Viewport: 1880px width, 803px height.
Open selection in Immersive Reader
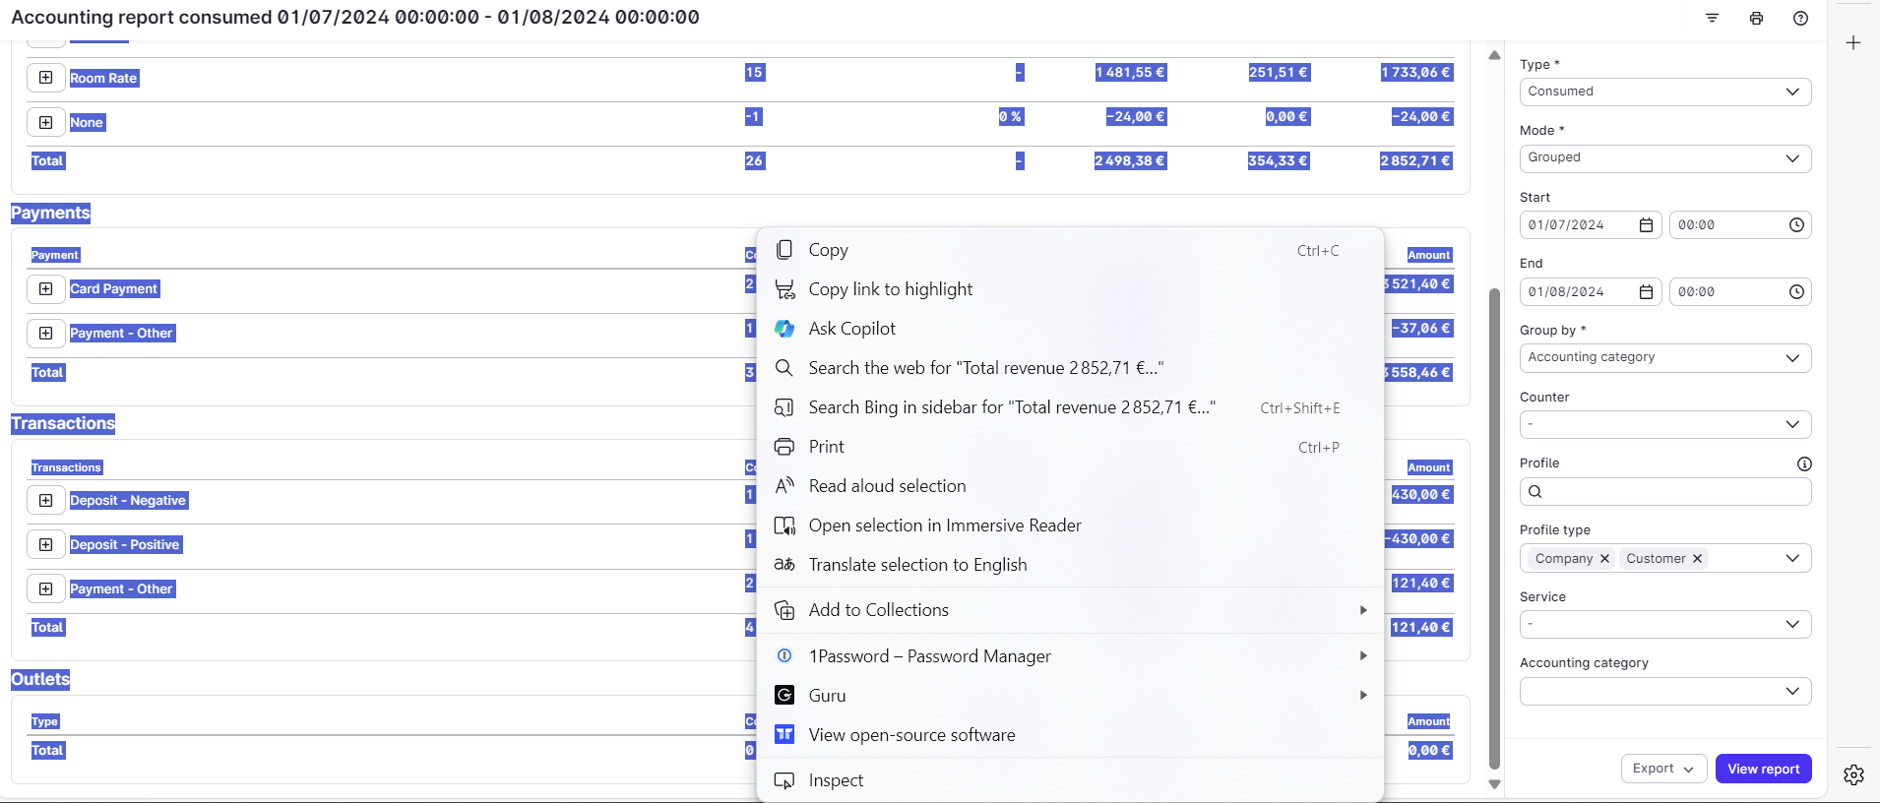pos(1070,525)
